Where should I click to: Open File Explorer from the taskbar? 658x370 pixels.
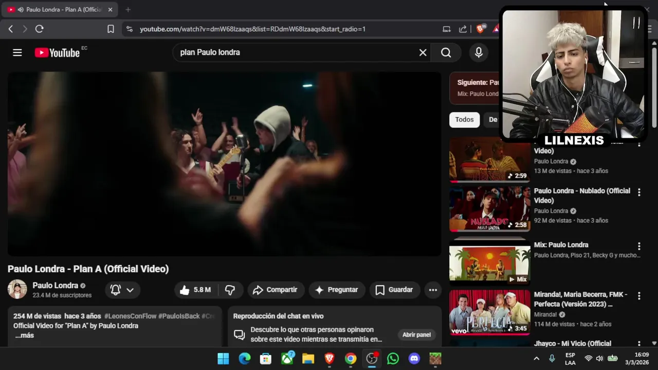(x=308, y=359)
